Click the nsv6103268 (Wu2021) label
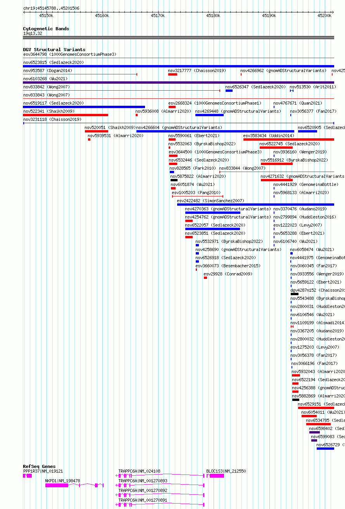 45,79
